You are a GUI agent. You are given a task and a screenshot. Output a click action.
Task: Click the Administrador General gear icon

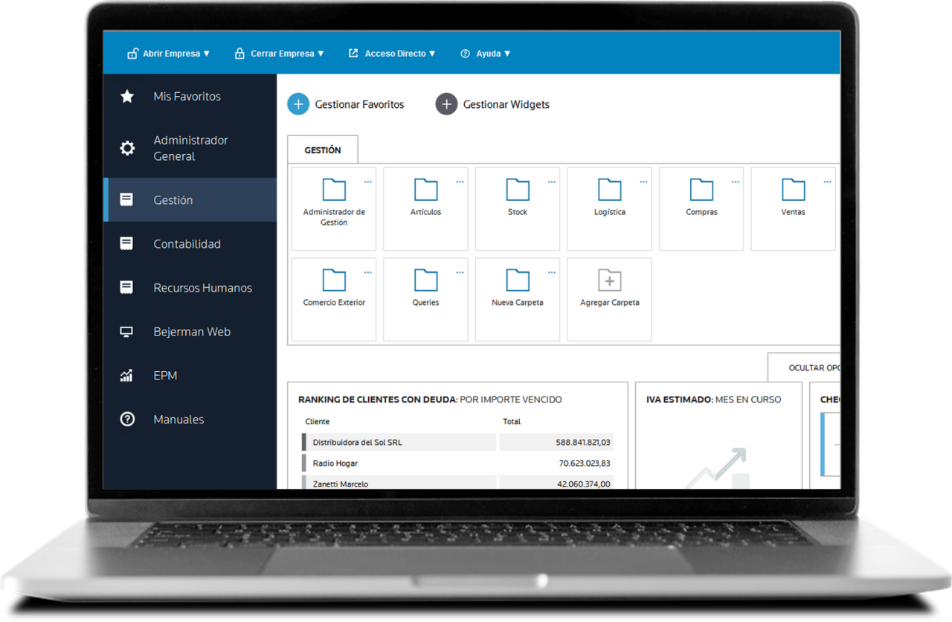coord(127,148)
